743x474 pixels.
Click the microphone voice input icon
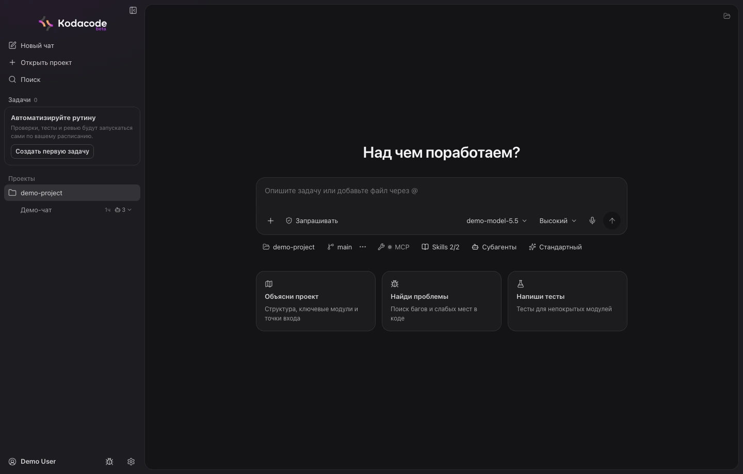[592, 221]
